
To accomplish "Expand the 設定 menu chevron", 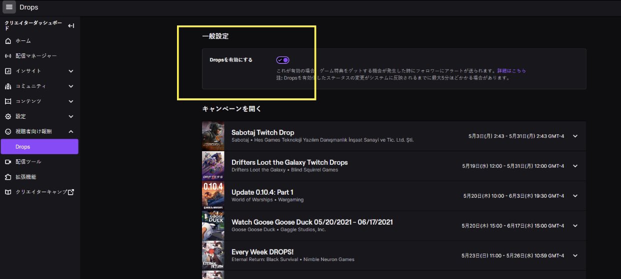I will pyautogui.click(x=71, y=116).
